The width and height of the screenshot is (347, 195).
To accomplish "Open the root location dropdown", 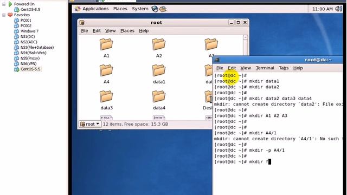I will (x=90, y=124).
